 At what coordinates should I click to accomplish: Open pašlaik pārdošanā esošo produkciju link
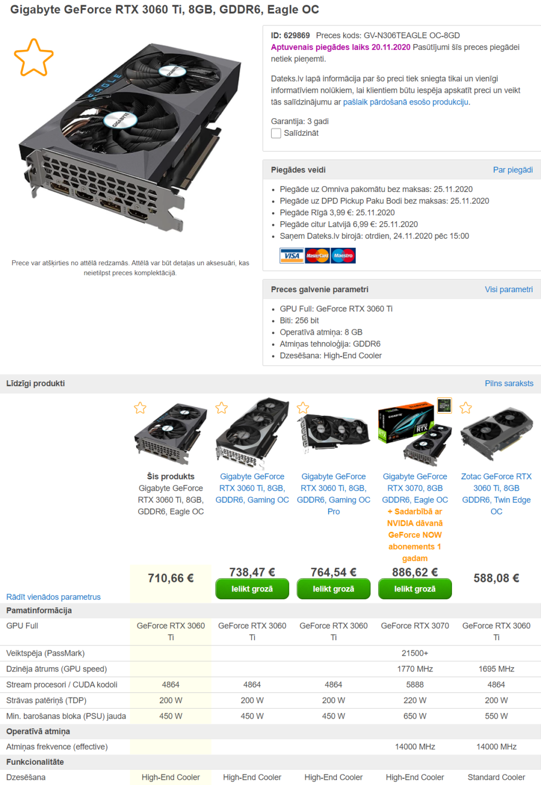coord(406,102)
